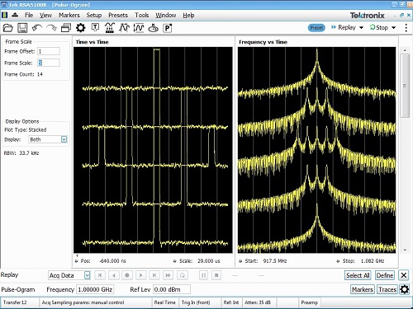Screen dimensions: 413x309
Task: Expand the Stop dropdown arrow
Action: tap(394, 28)
